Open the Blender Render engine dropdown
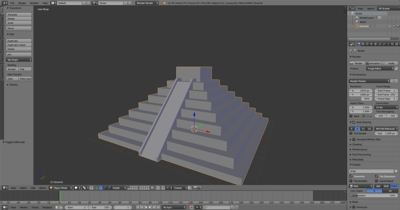 [147, 3]
